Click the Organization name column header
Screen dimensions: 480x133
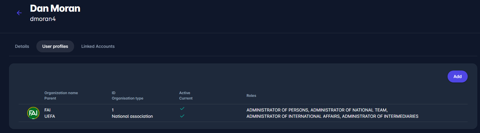click(x=61, y=93)
